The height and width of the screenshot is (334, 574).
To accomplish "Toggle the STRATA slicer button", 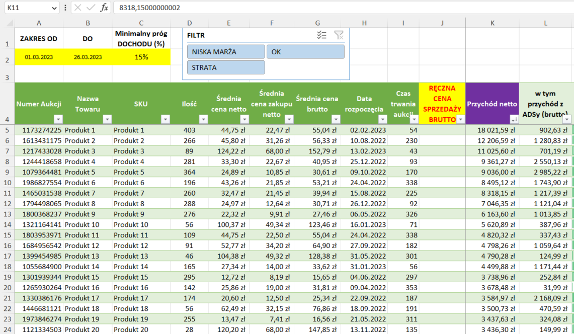I will point(226,67).
